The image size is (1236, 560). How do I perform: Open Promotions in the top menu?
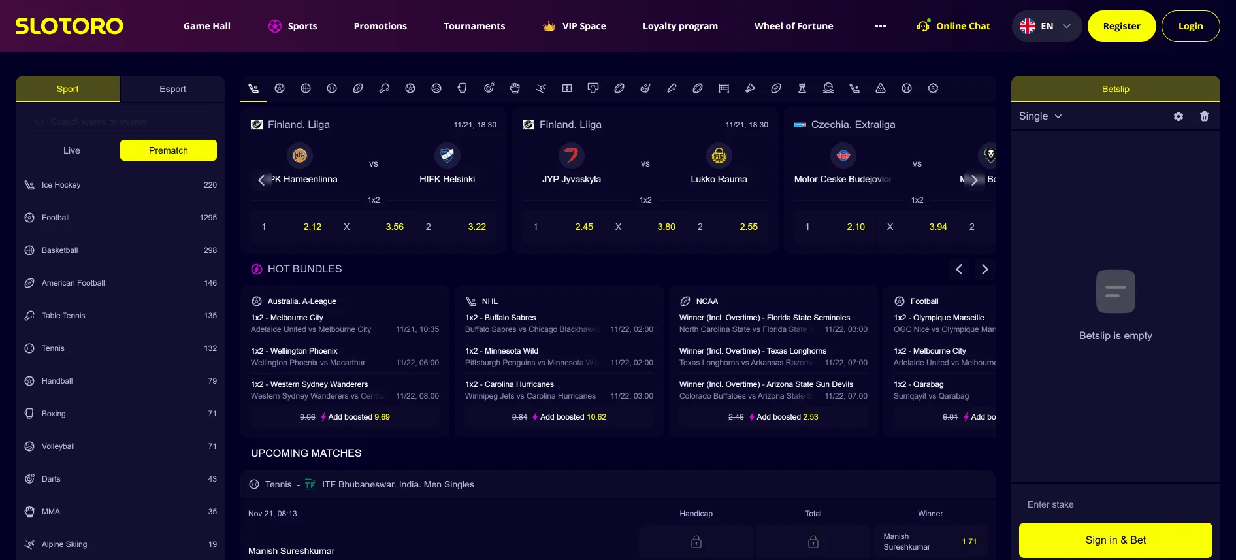[380, 26]
